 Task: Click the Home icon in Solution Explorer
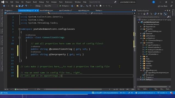[x=144, y=14]
